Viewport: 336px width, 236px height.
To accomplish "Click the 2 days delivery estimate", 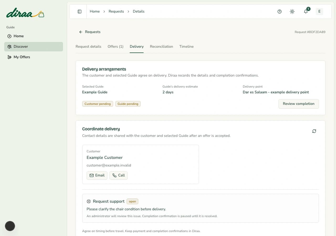I will pos(168,92).
